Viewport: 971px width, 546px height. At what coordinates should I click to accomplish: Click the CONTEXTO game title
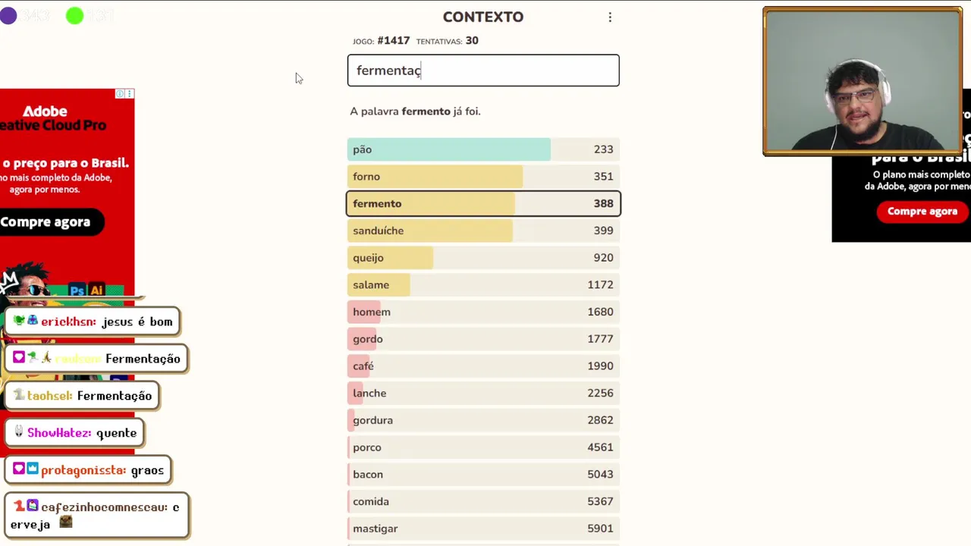[483, 17]
